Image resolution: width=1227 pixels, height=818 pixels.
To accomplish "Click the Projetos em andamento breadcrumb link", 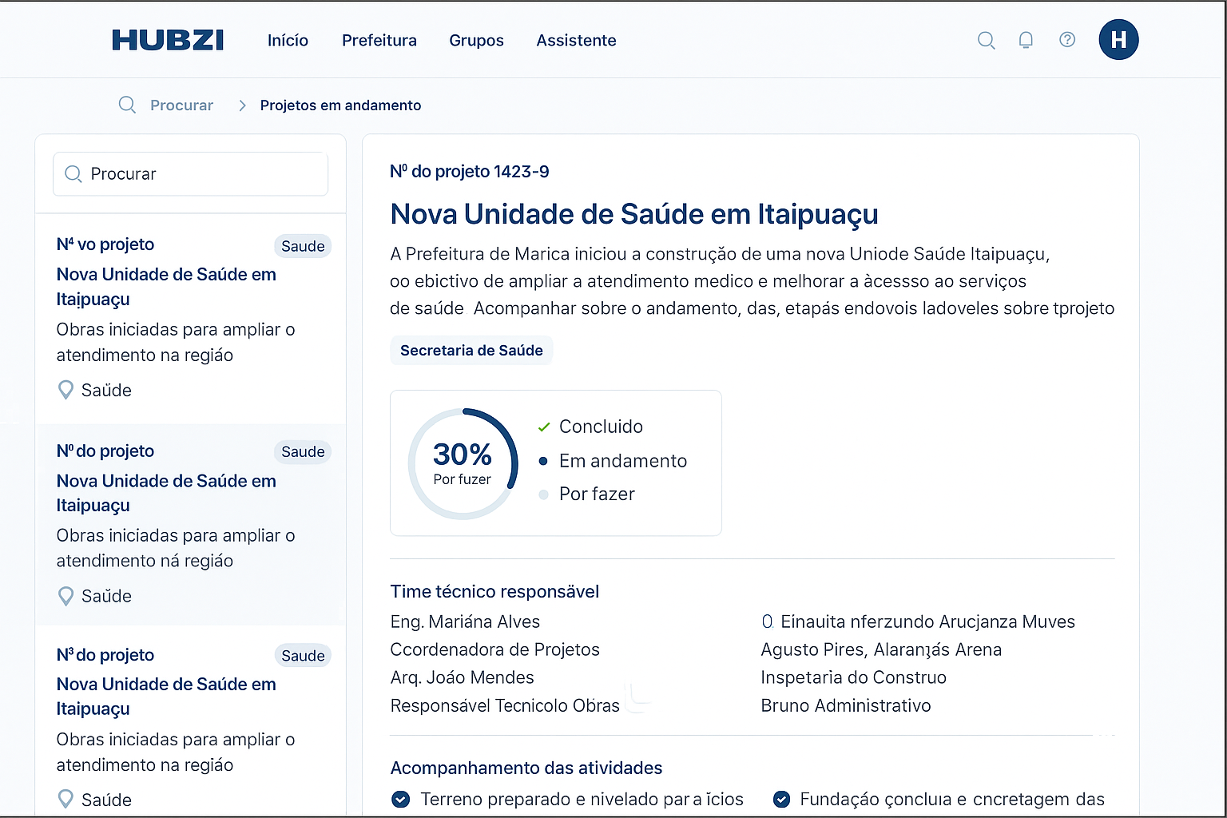I will point(340,105).
